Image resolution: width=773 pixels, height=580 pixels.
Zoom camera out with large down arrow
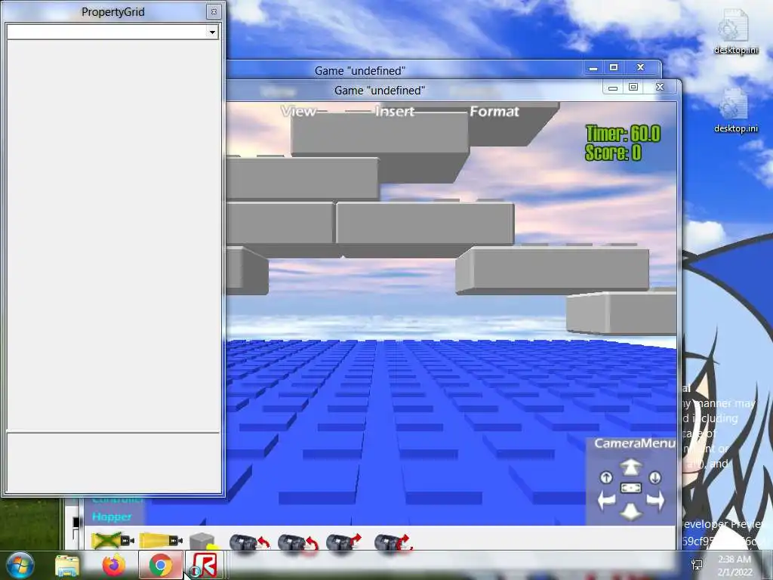coord(630,511)
